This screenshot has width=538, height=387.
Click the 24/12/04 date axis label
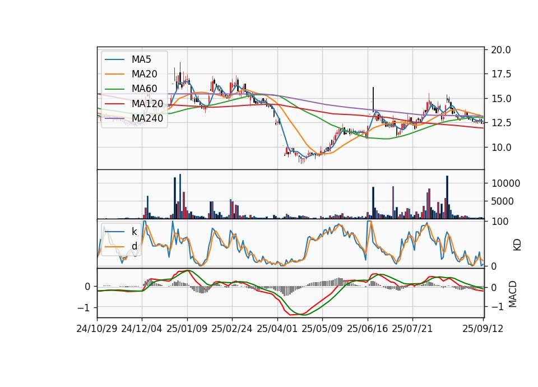tap(142, 329)
